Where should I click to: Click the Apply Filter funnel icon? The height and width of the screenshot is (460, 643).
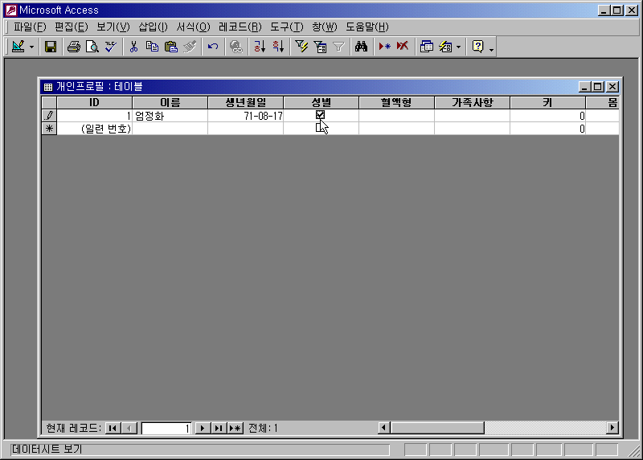coord(338,47)
